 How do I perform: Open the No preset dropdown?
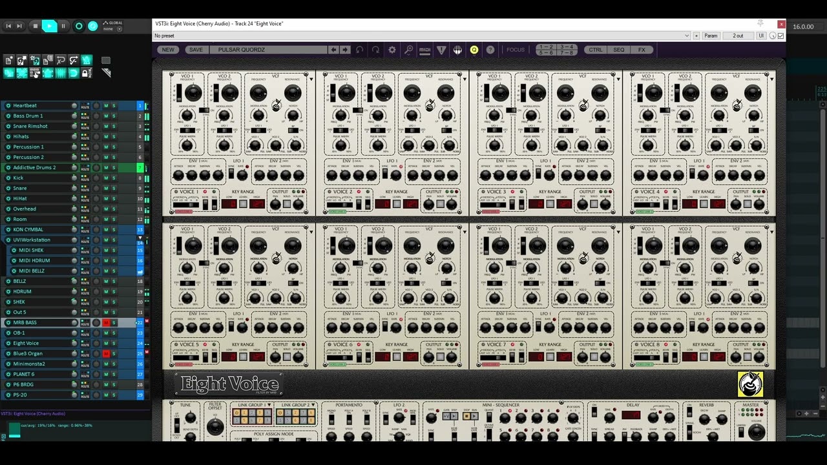tap(422, 36)
